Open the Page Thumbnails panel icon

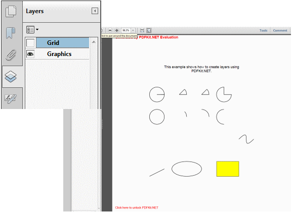click(11, 11)
